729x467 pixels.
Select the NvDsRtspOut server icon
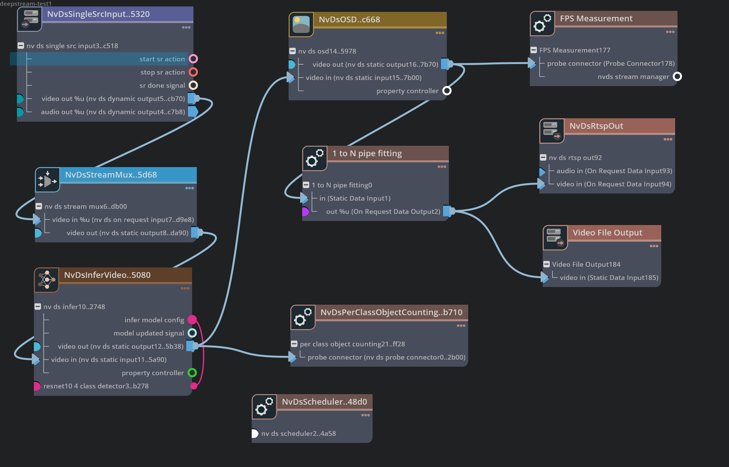tap(552, 131)
